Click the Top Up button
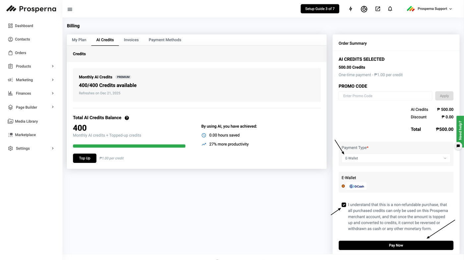 click(85, 158)
